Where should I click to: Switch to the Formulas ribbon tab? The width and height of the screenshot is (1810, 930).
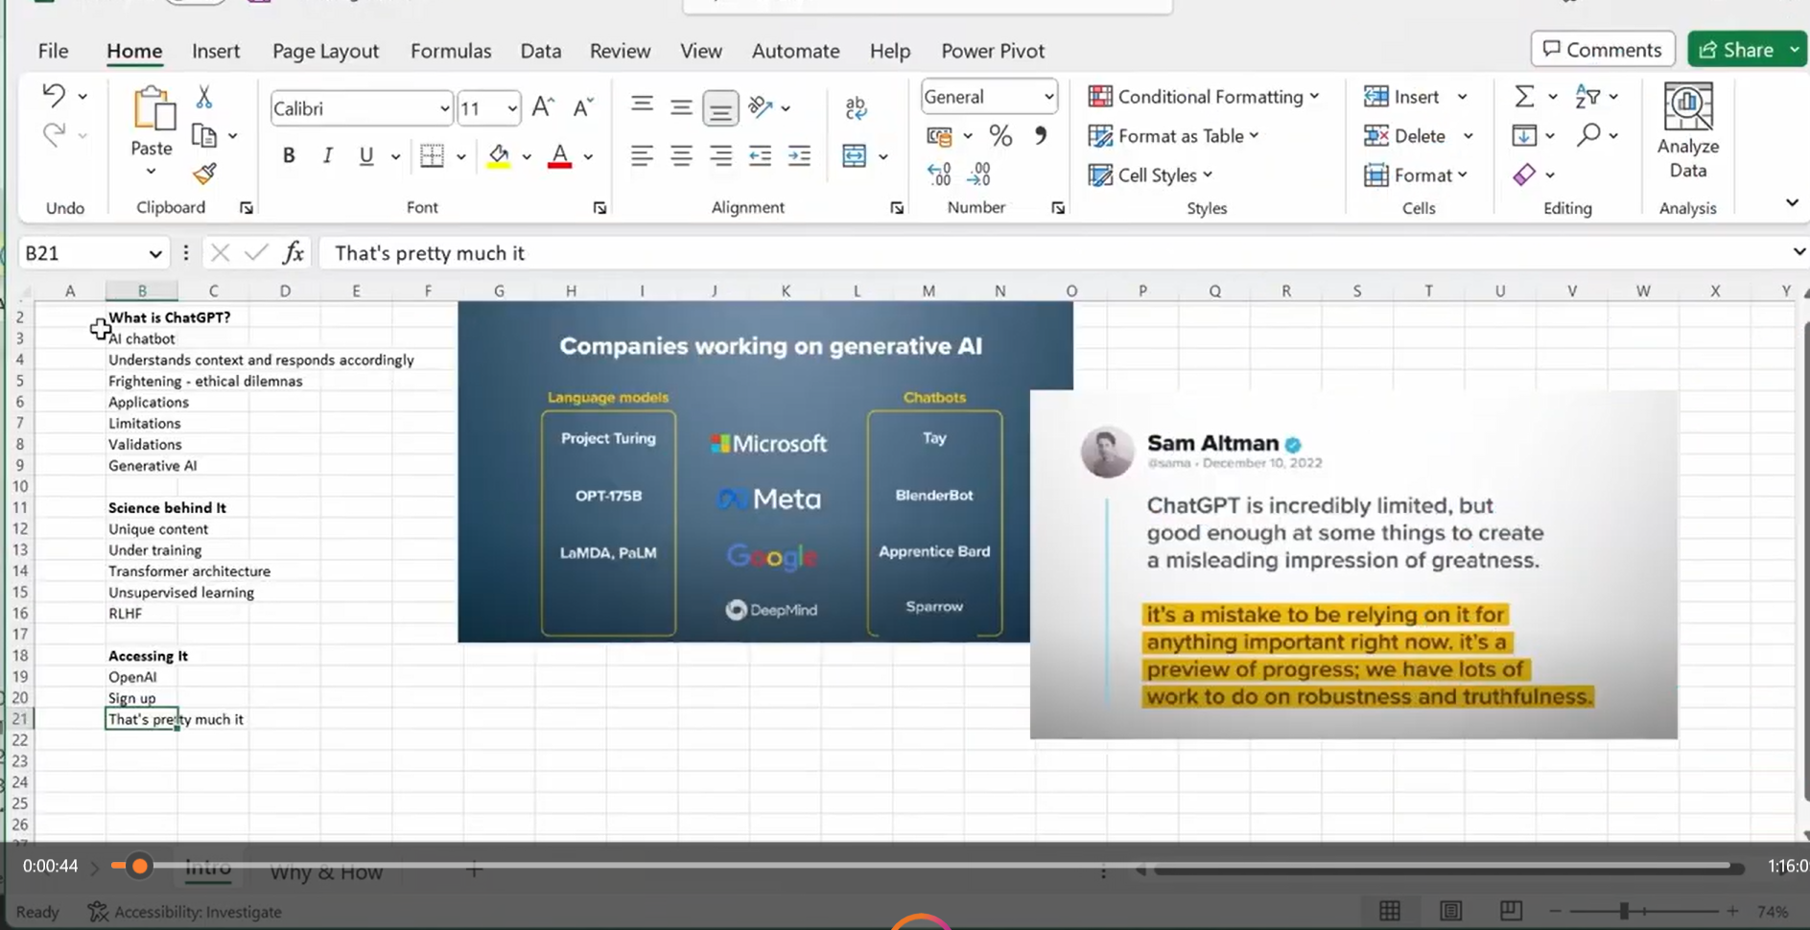click(x=451, y=51)
